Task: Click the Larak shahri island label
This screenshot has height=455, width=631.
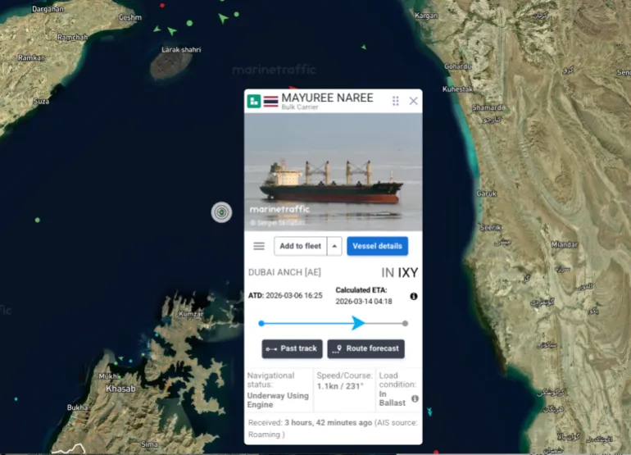Action: 181,49
